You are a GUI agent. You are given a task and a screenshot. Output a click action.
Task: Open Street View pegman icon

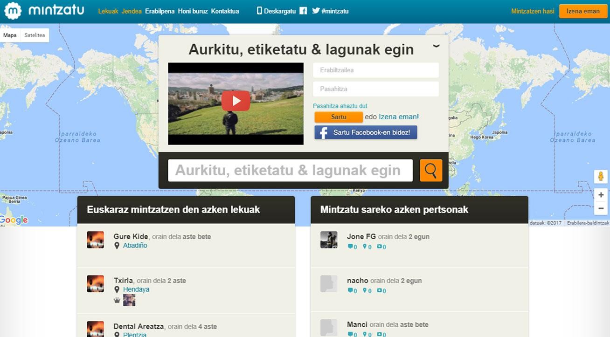click(x=601, y=177)
